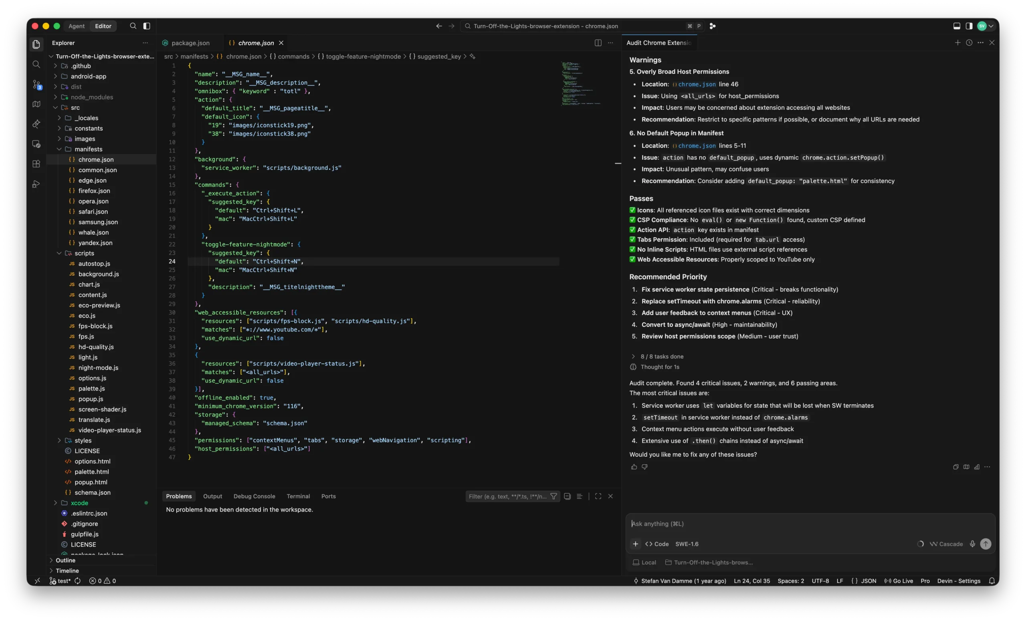This screenshot has height=621, width=1026.
Task: Expand the Timeline section
Action: (x=67, y=571)
